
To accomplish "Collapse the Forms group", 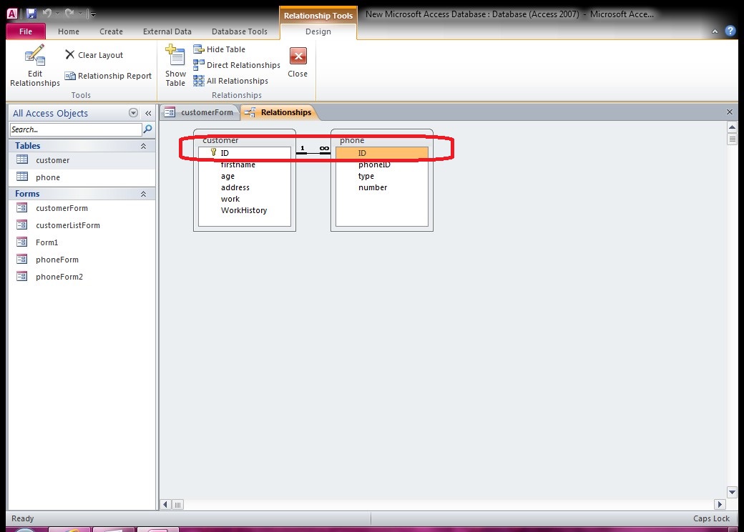I will pos(143,194).
